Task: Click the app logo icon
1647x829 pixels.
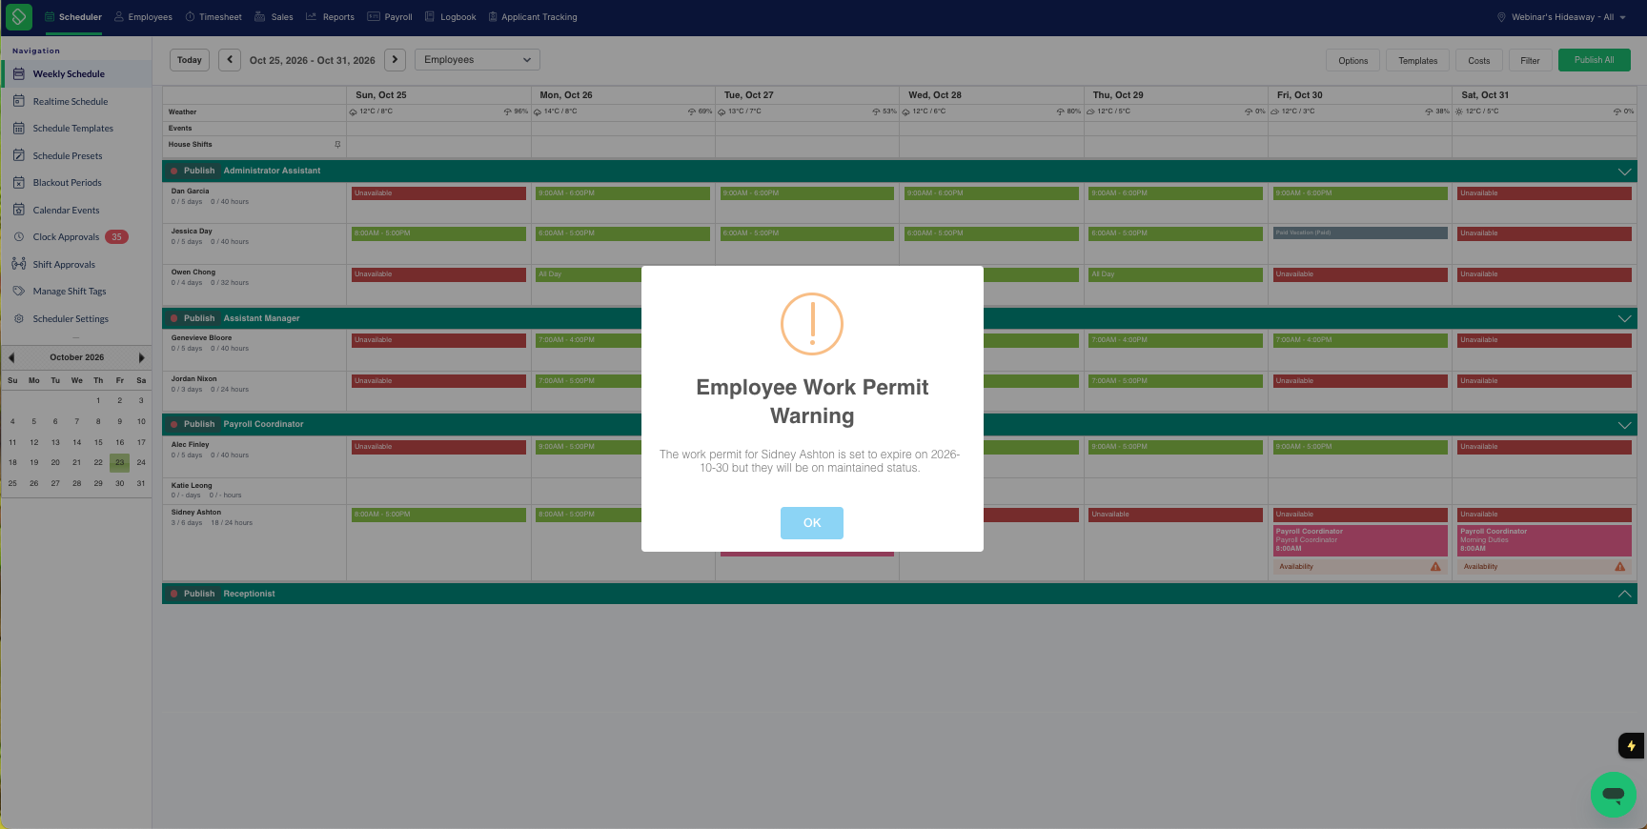Action: 18,16
